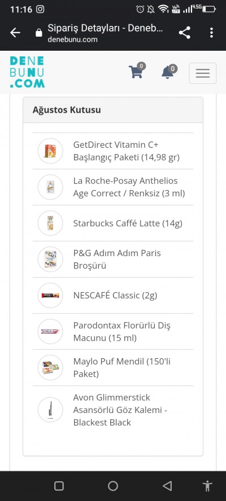Expand the hamburger navigation menu
This screenshot has height=501, width=226.
(203, 73)
